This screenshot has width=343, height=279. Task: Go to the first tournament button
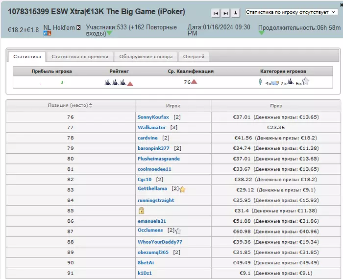click(x=216, y=13)
